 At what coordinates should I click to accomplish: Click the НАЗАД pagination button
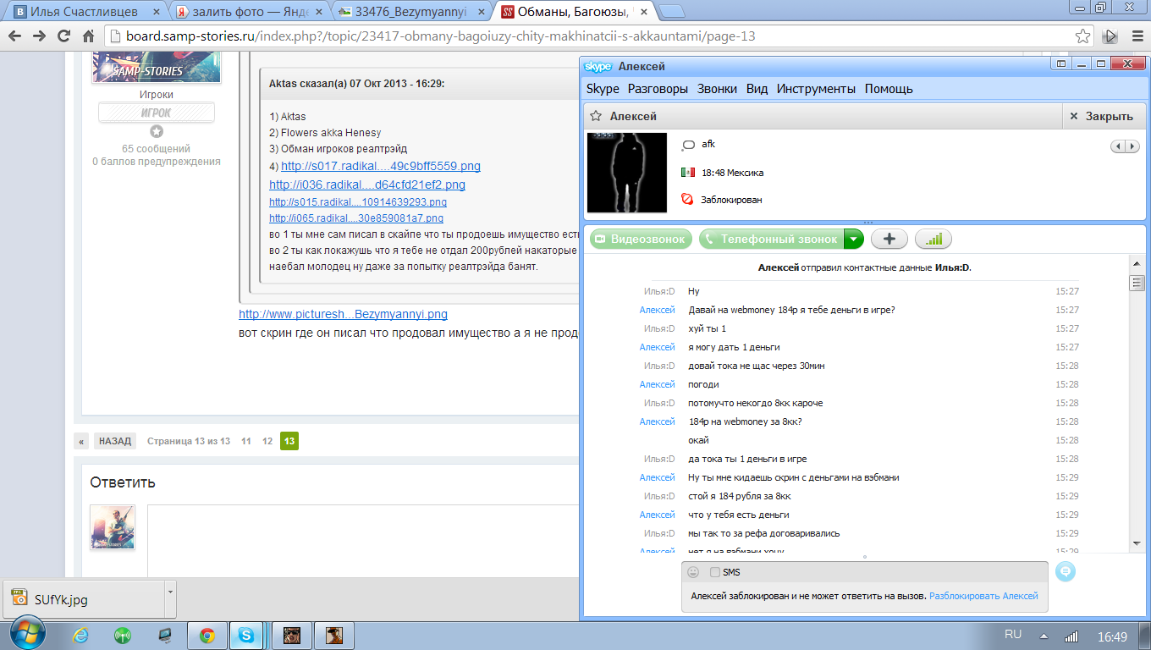coord(114,441)
